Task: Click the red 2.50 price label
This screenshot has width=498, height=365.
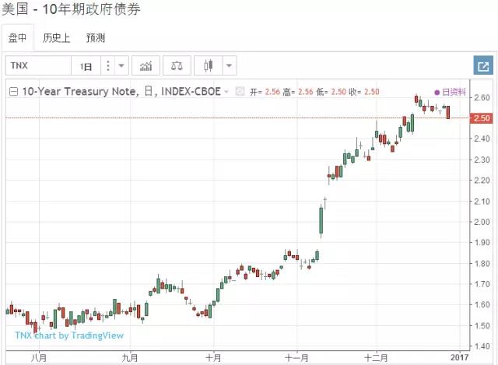Action: [x=479, y=118]
